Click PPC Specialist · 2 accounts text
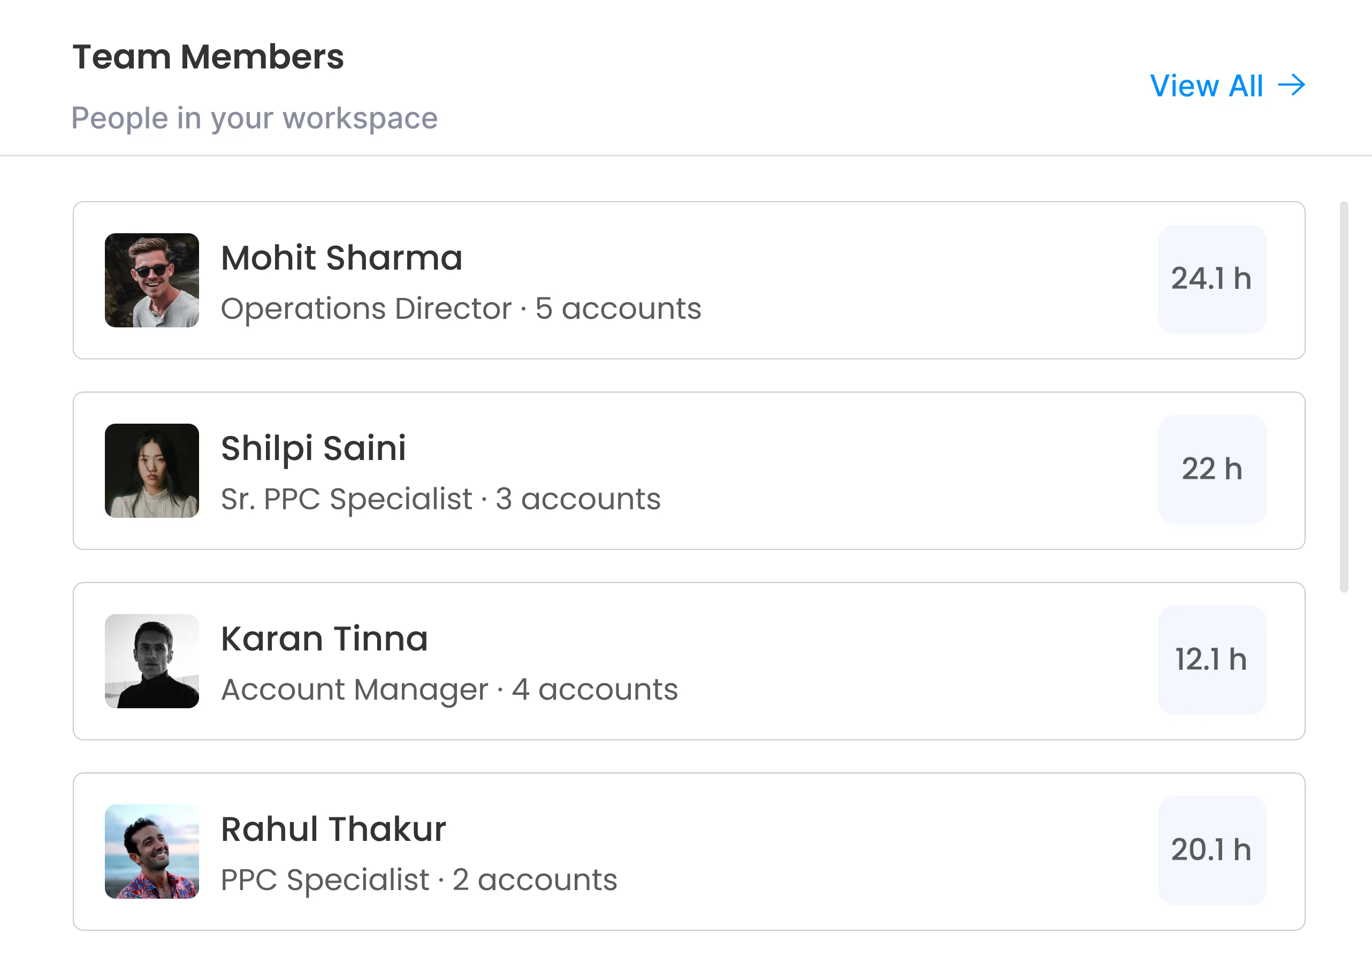The height and width of the screenshot is (965, 1372). pos(419,880)
